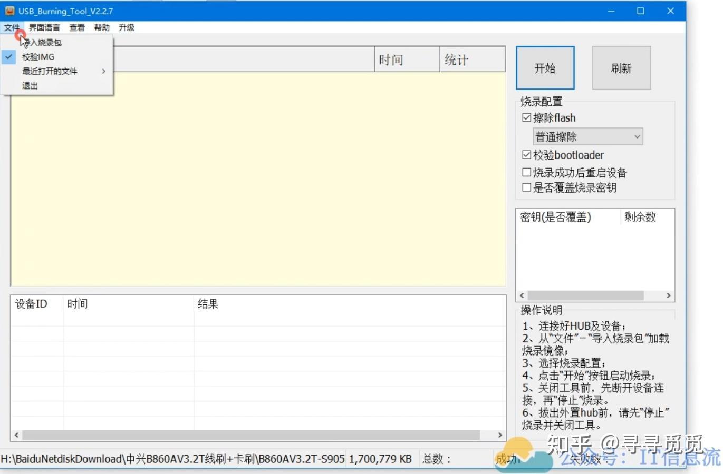Uncheck the 校验bootloader checkbox
The width and height of the screenshot is (723, 474).
pos(526,155)
